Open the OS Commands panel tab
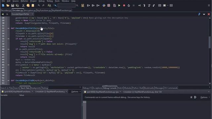Image resolution: width=212 pixels, height=119 pixels. point(171,88)
